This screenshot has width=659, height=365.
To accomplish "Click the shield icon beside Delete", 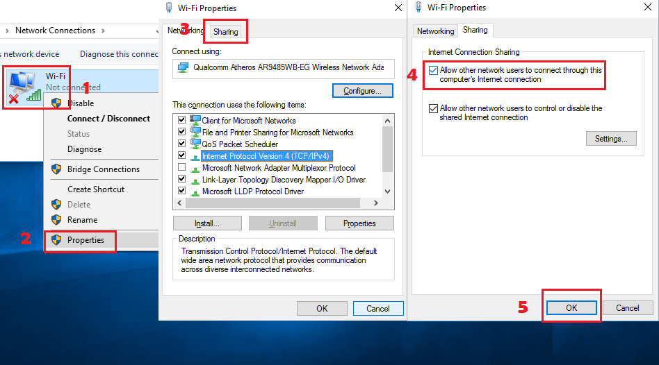I will tap(56, 204).
